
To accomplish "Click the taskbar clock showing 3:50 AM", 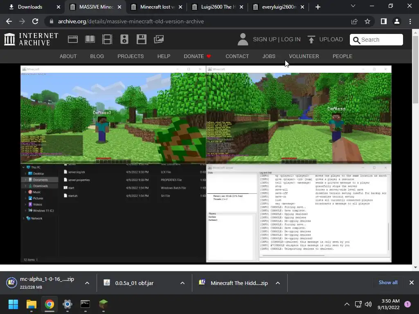I will 389,304.
